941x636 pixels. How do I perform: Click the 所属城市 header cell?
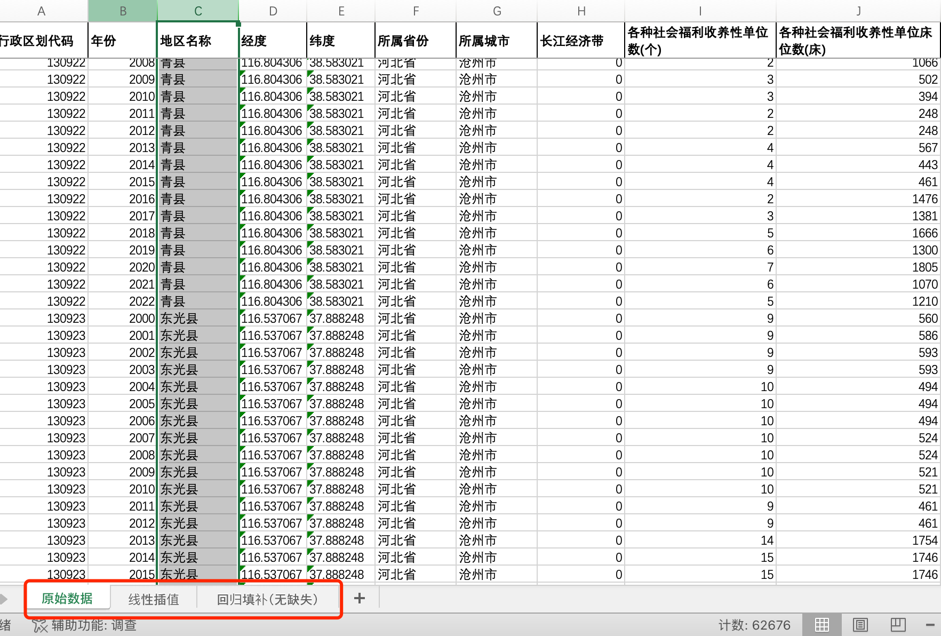click(497, 41)
